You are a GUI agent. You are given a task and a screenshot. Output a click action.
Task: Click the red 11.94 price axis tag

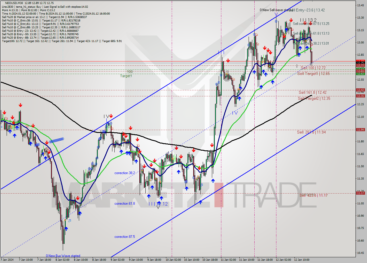pyautogui.click(x=360, y=129)
